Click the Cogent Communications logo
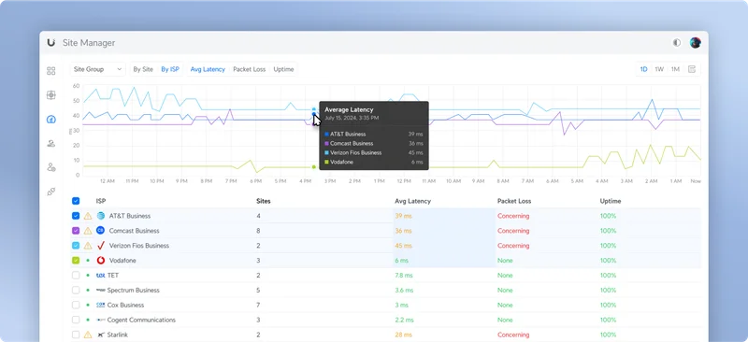 [101, 320]
